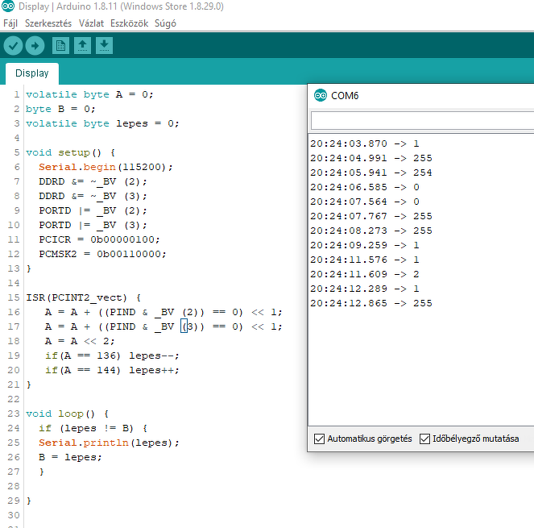Click serial output '20:24:12.289 -> 1'
Screen dimensions: 534x528
tap(365, 289)
